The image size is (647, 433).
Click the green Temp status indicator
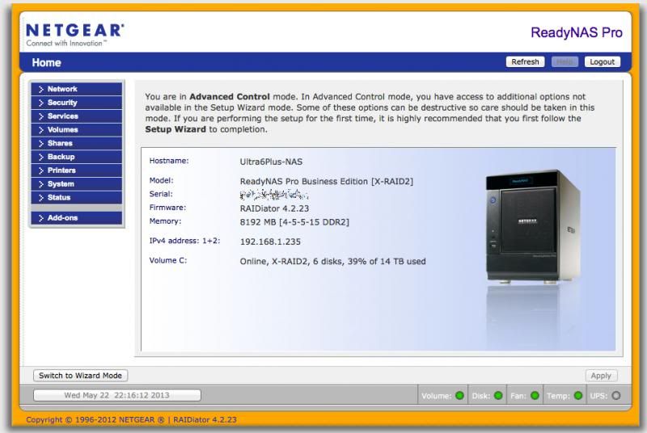click(x=578, y=396)
